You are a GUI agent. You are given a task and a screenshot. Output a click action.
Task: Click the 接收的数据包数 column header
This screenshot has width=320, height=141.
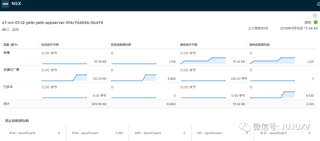[x=260, y=45]
